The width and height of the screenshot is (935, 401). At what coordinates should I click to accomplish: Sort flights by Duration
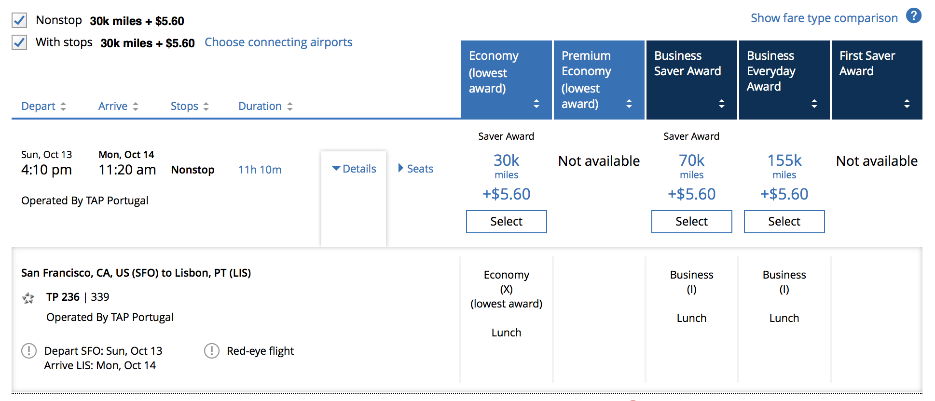tap(265, 106)
